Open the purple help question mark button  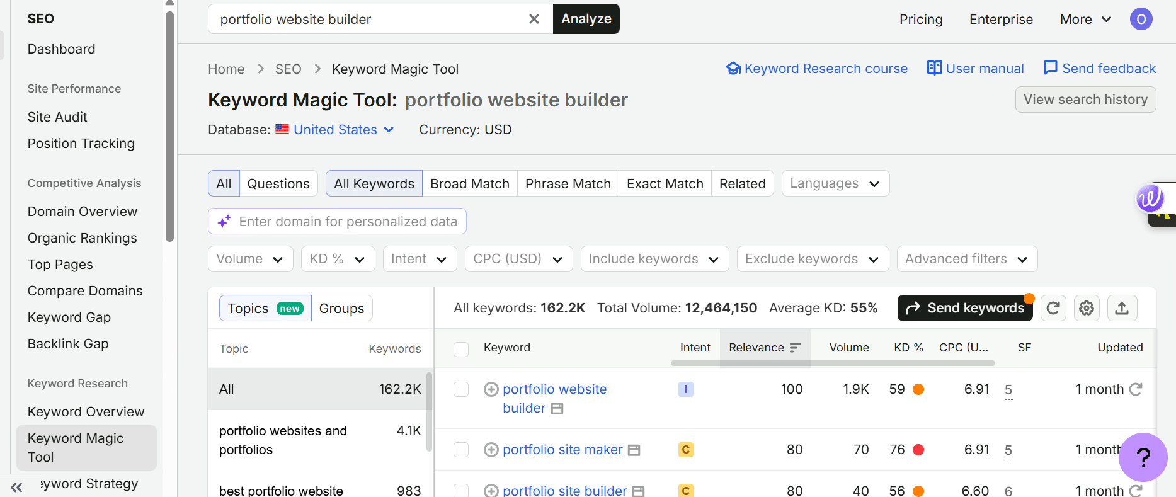1143,457
